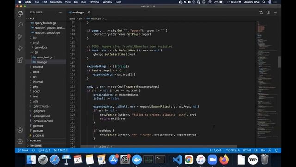This screenshot has height=167, width=296.
Task: Open Zoom from the Dock
Action: coord(212,160)
